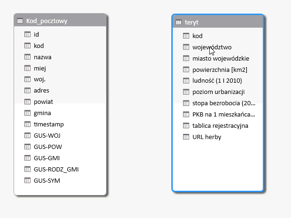
Task: Select the Kod_pocztowy table title bar
Action: (61, 21)
